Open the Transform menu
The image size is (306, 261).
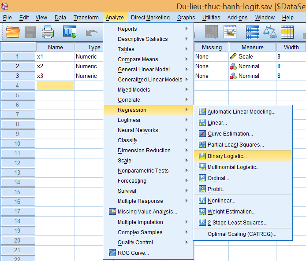tap(86, 18)
